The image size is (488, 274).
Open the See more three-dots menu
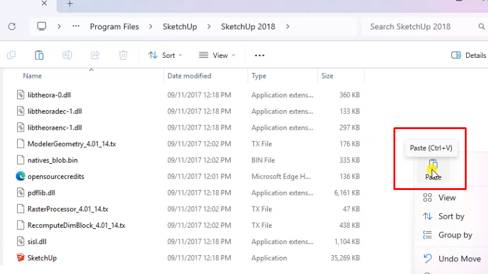tap(259, 55)
